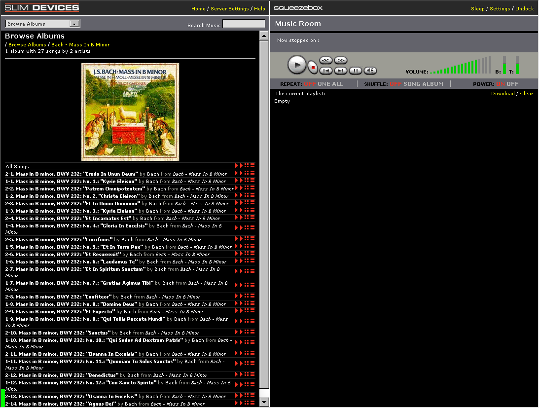The height and width of the screenshot is (408, 539).
Task: Set Shuffle mode to ALBUM
Action: (x=433, y=84)
